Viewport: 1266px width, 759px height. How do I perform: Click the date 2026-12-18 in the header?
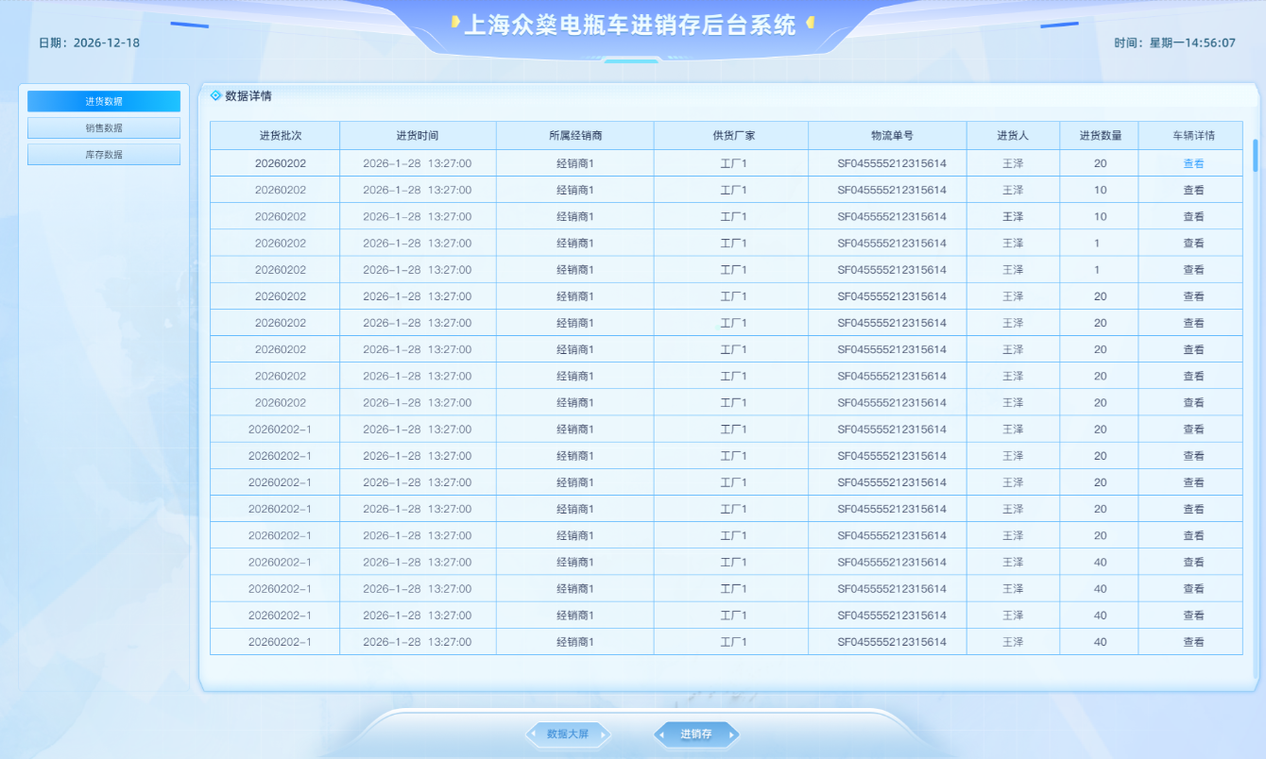coord(107,43)
